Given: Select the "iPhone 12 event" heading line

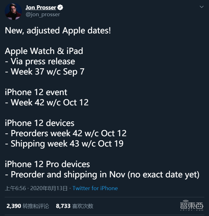Looking at the screenshot, I should pyautogui.click(x=36, y=92).
